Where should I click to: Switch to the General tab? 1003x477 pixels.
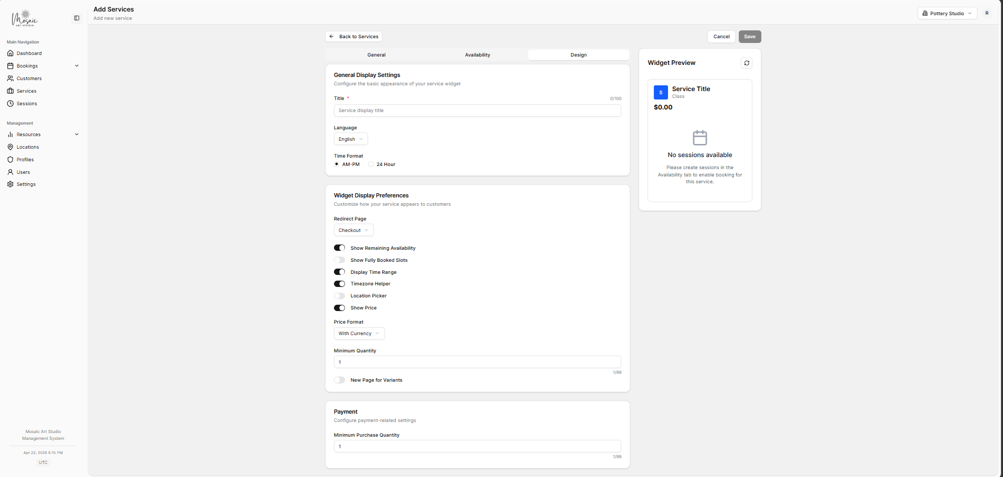[376, 54]
